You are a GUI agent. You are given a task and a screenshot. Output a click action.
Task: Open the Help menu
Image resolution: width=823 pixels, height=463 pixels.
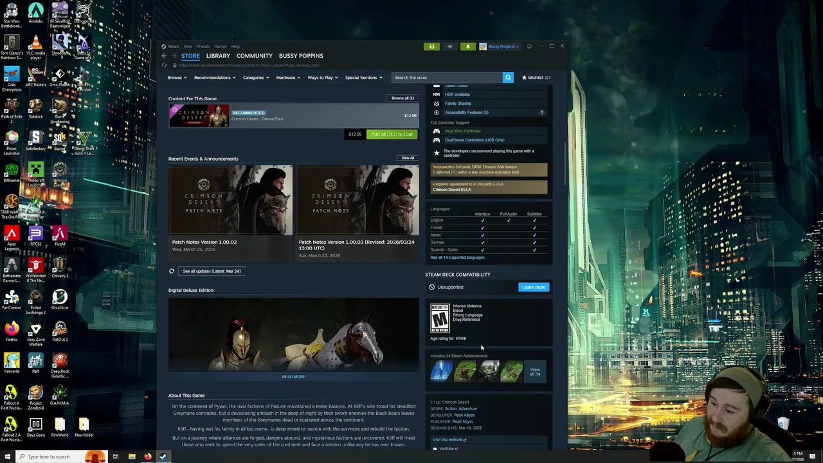pyautogui.click(x=235, y=46)
